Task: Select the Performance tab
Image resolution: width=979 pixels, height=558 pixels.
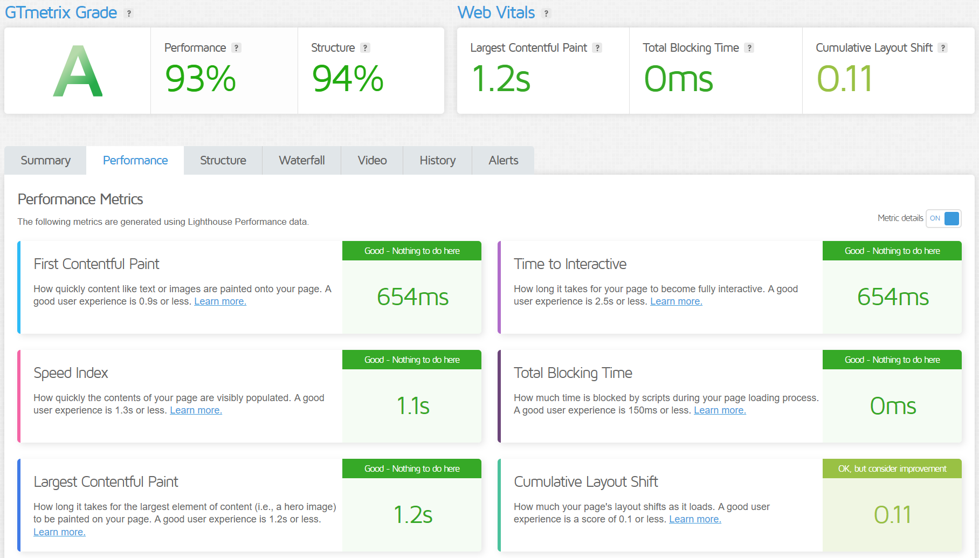Action: click(135, 161)
